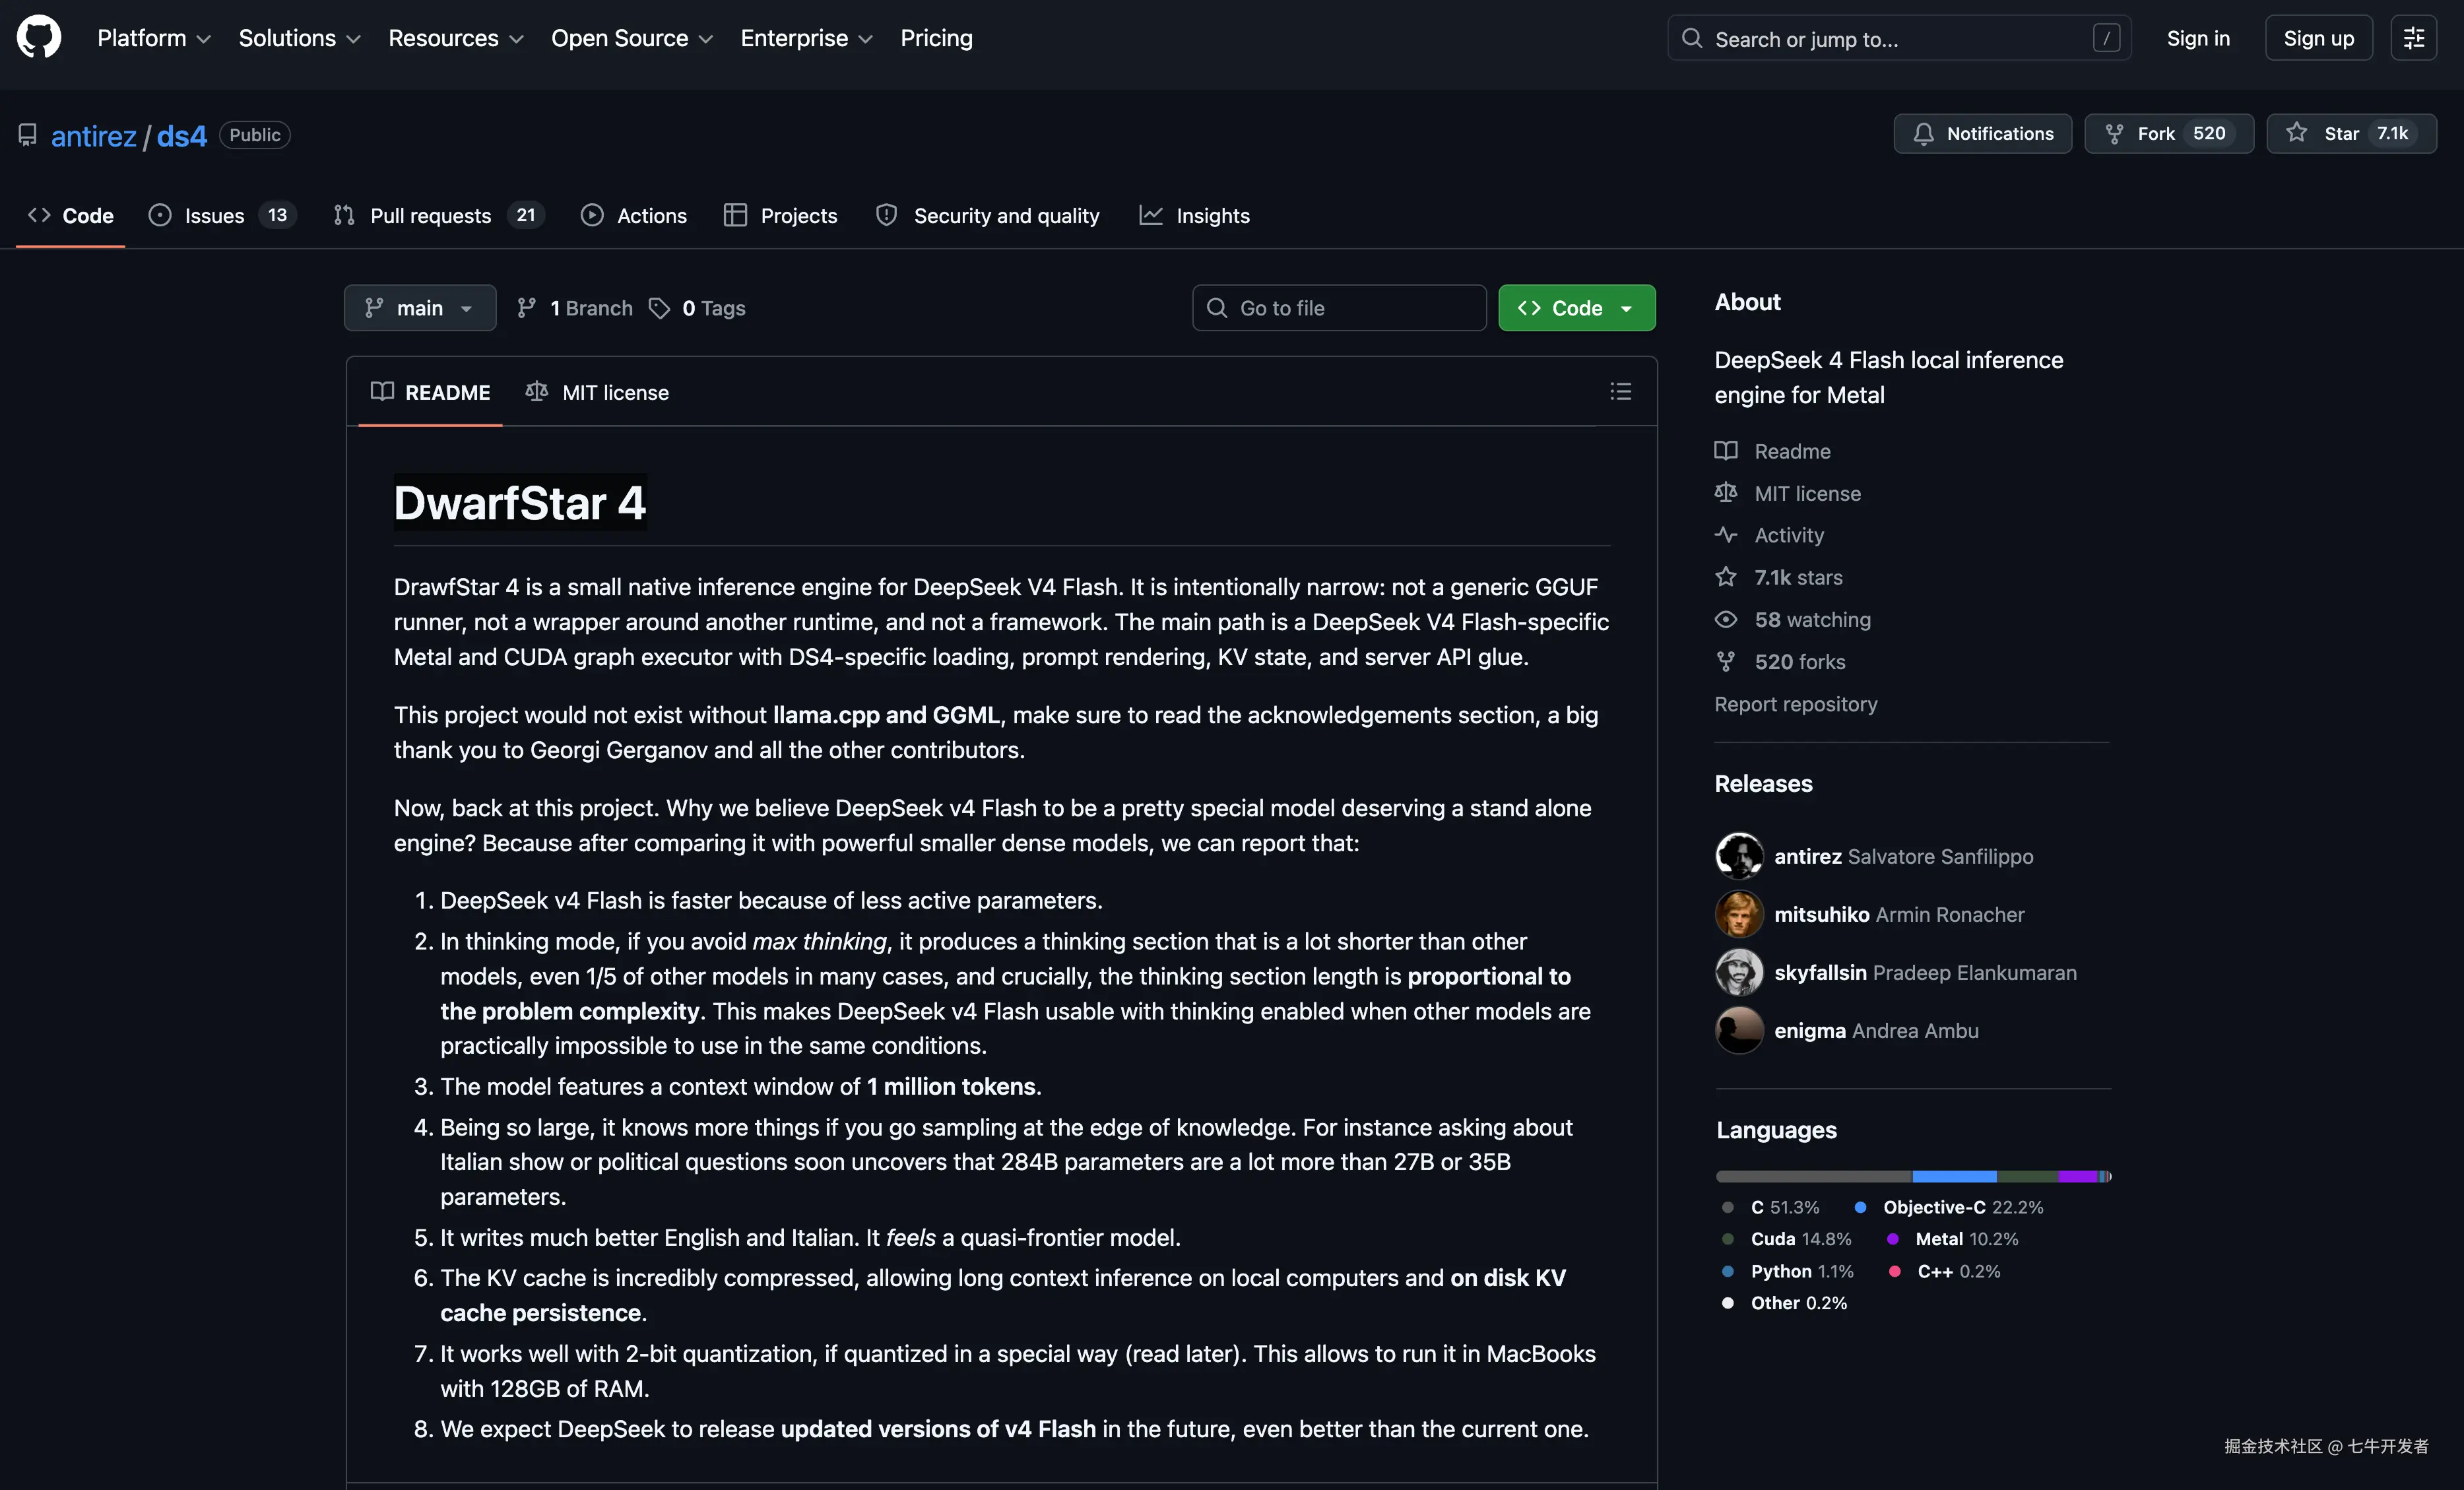Click the scale icon beside MIT license in About
Image resolution: width=2464 pixels, height=1490 pixels.
pyautogui.click(x=1726, y=493)
